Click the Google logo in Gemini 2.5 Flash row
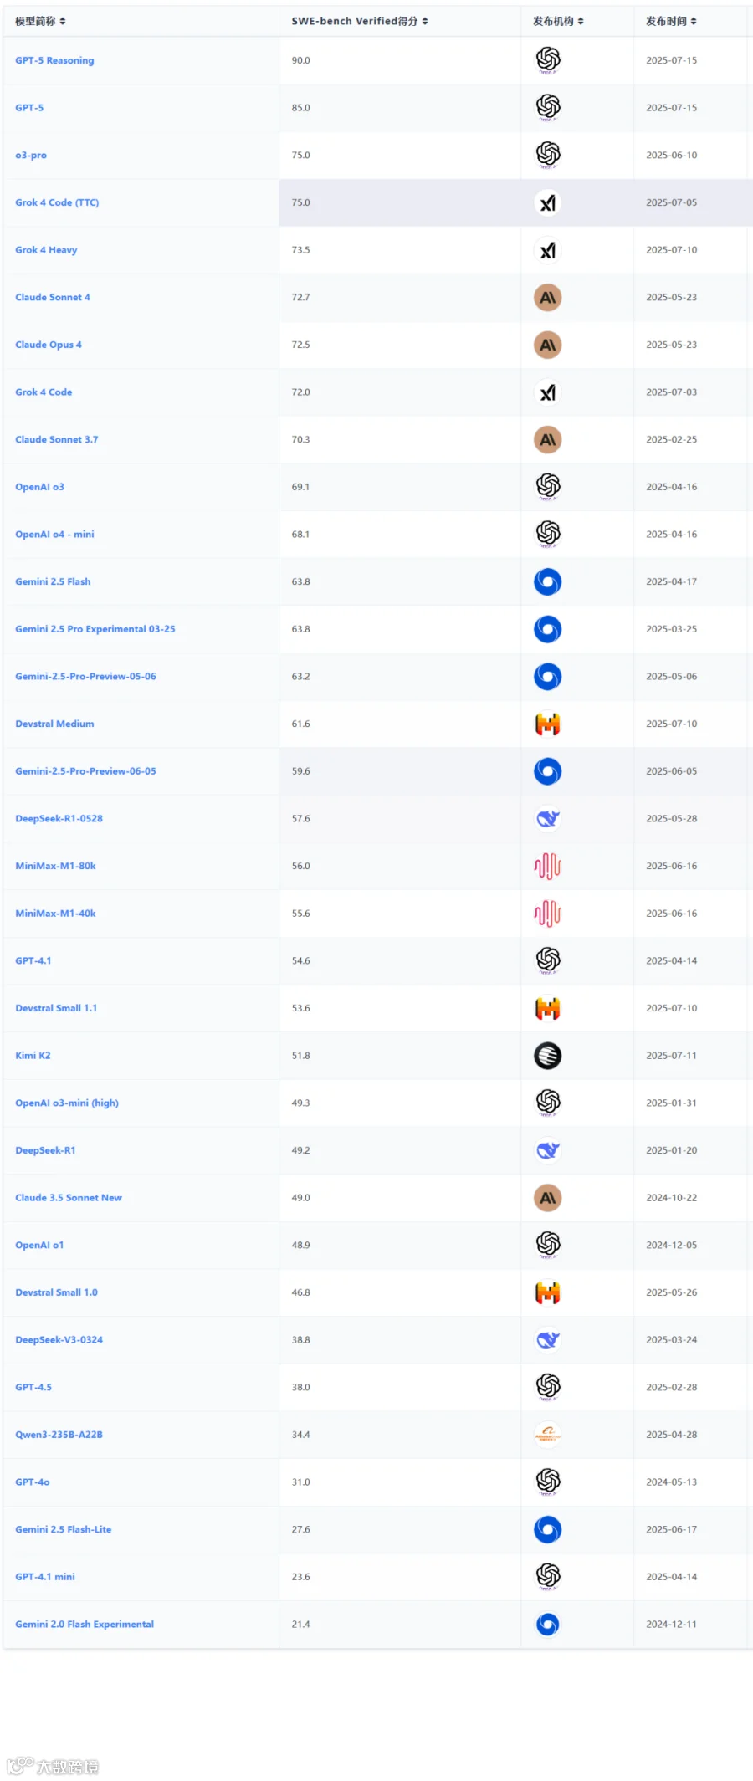This screenshot has height=1781, width=753. point(548,582)
